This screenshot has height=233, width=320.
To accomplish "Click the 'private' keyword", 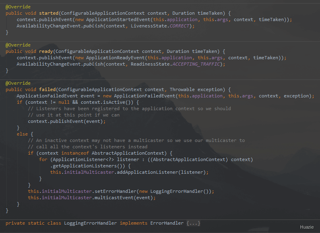I will click(16, 223).
